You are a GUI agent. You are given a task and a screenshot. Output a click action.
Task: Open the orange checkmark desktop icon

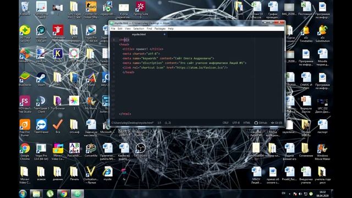tap(58, 127)
